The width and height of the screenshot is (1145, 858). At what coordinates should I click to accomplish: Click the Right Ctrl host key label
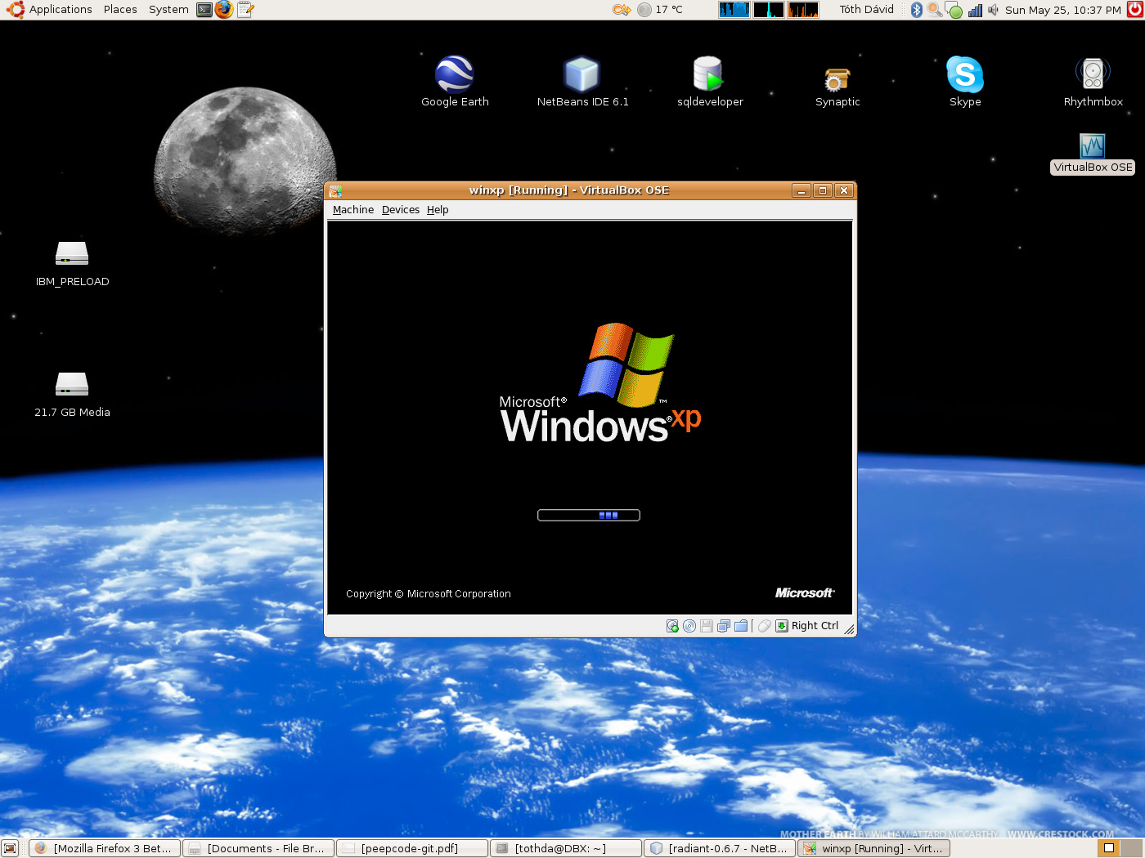pos(815,626)
